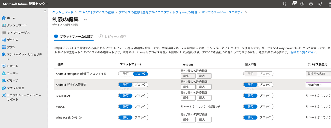Click iOS/iPadOS 最小 version field
The image size is (331, 128).
[x=188, y=98]
